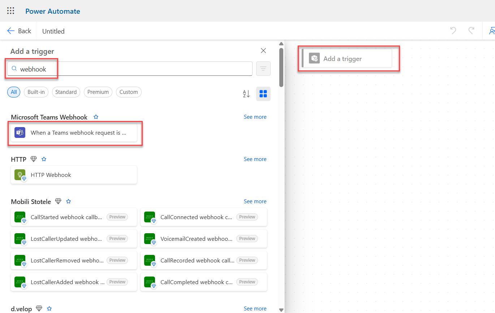Viewport: 495px width, 313px height.
Task: Close the Add a trigger panel
Action: (263, 51)
